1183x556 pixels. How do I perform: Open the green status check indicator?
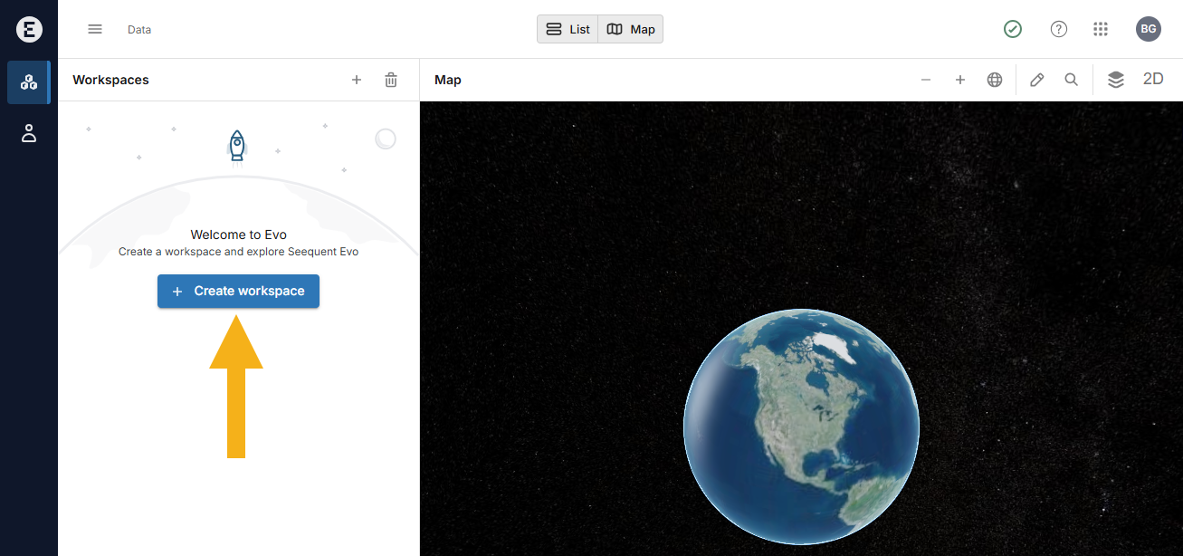(1013, 29)
